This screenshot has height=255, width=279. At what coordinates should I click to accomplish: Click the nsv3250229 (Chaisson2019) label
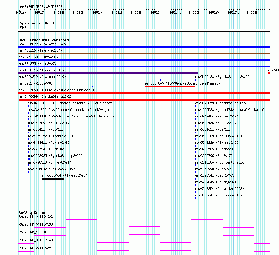(42, 77)
